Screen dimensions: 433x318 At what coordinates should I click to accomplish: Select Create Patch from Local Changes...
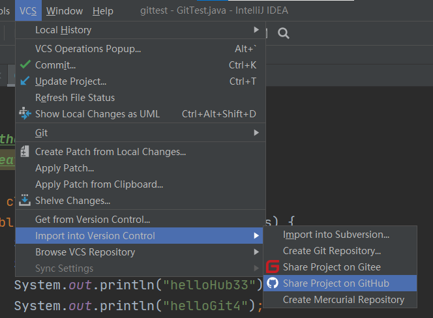pyautogui.click(x=141, y=152)
